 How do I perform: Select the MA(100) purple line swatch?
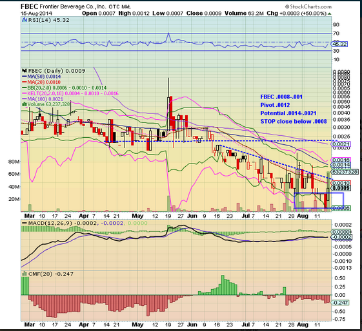coord(25,99)
